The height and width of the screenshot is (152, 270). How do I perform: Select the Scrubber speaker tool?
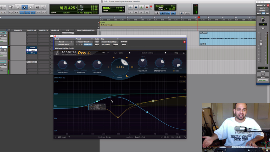(37, 7)
